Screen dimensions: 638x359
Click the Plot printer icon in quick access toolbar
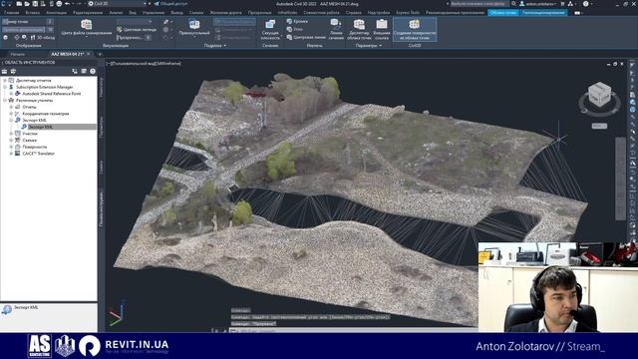(x=60, y=4)
